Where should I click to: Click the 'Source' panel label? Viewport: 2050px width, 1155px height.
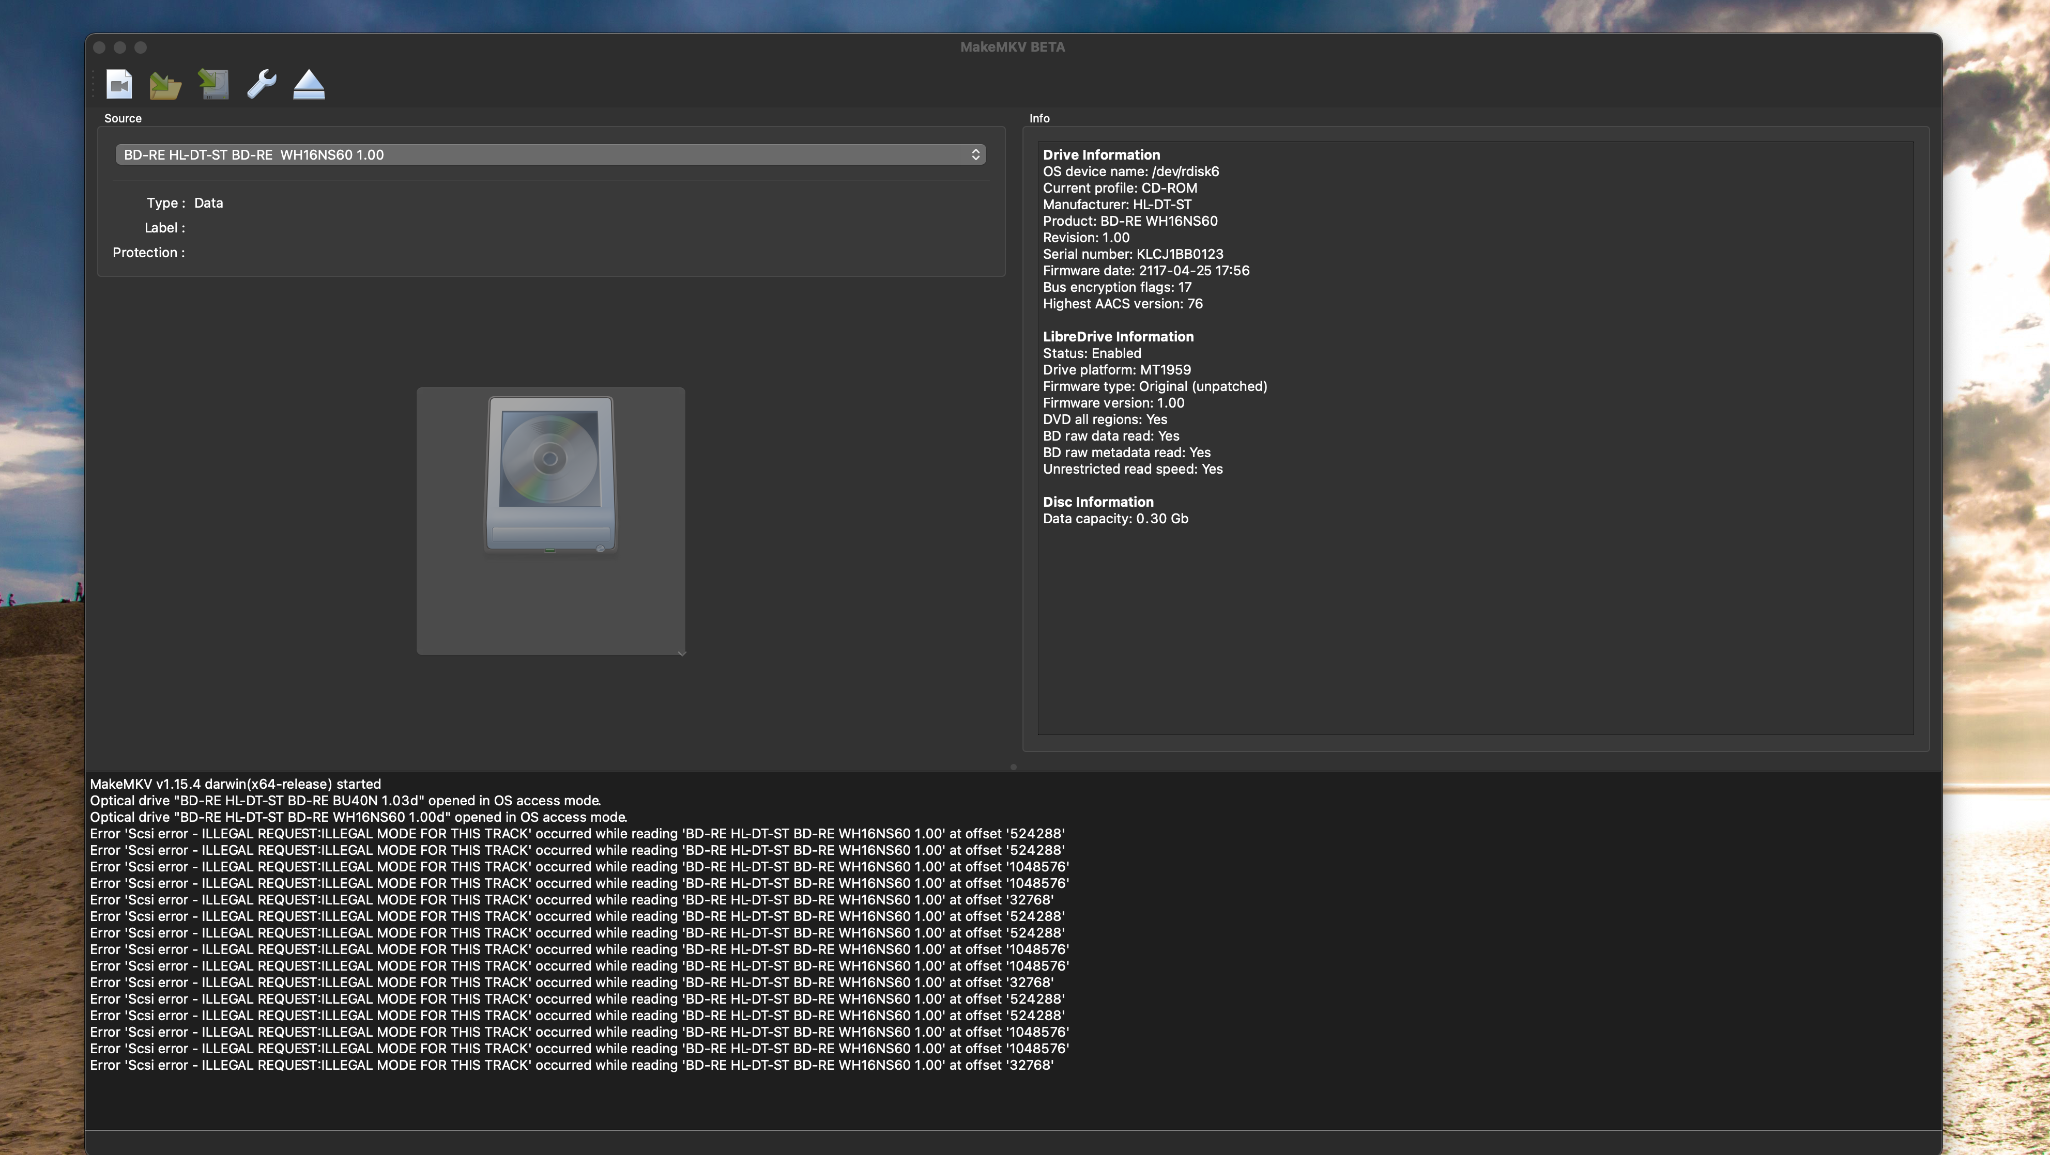(x=123, y=118)
